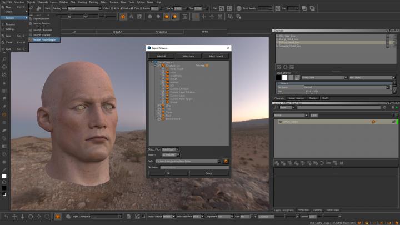Image resolution: width=400 pixels, height=225 pixels.
Task: Select the Pan/Move tool in left toolbar
Action: tap(4, 66)
